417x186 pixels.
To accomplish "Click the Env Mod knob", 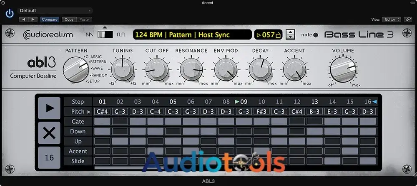I will tap(226, 70).
